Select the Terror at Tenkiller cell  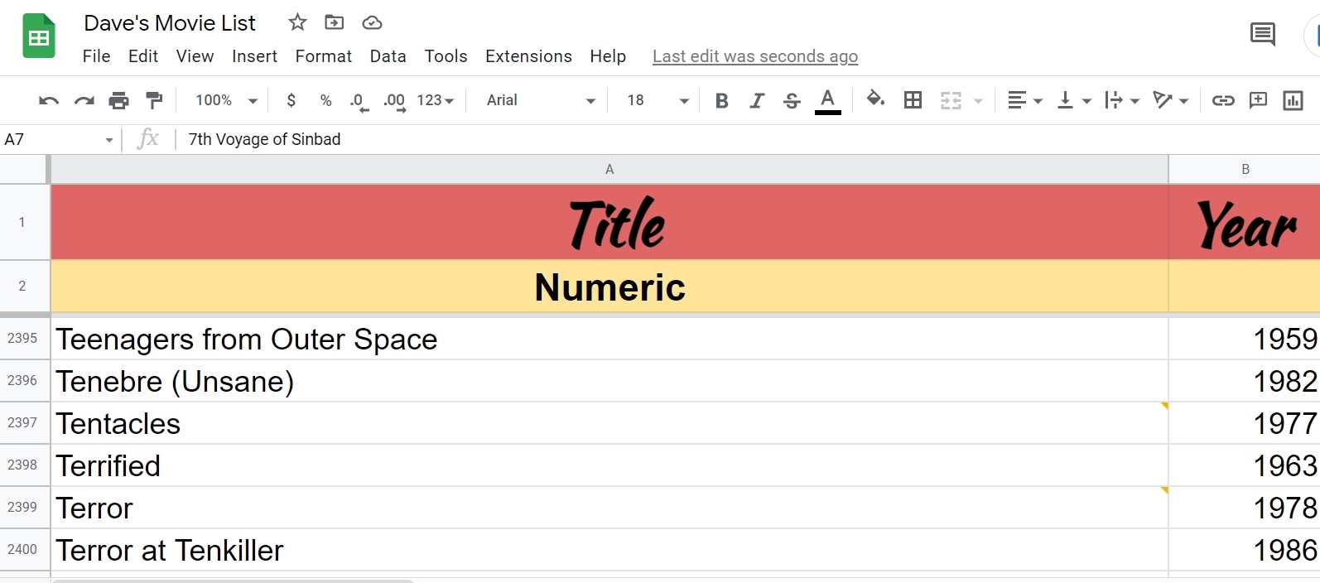[609, 550]
